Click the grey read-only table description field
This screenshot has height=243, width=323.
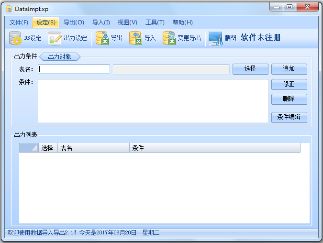(171, 69)
